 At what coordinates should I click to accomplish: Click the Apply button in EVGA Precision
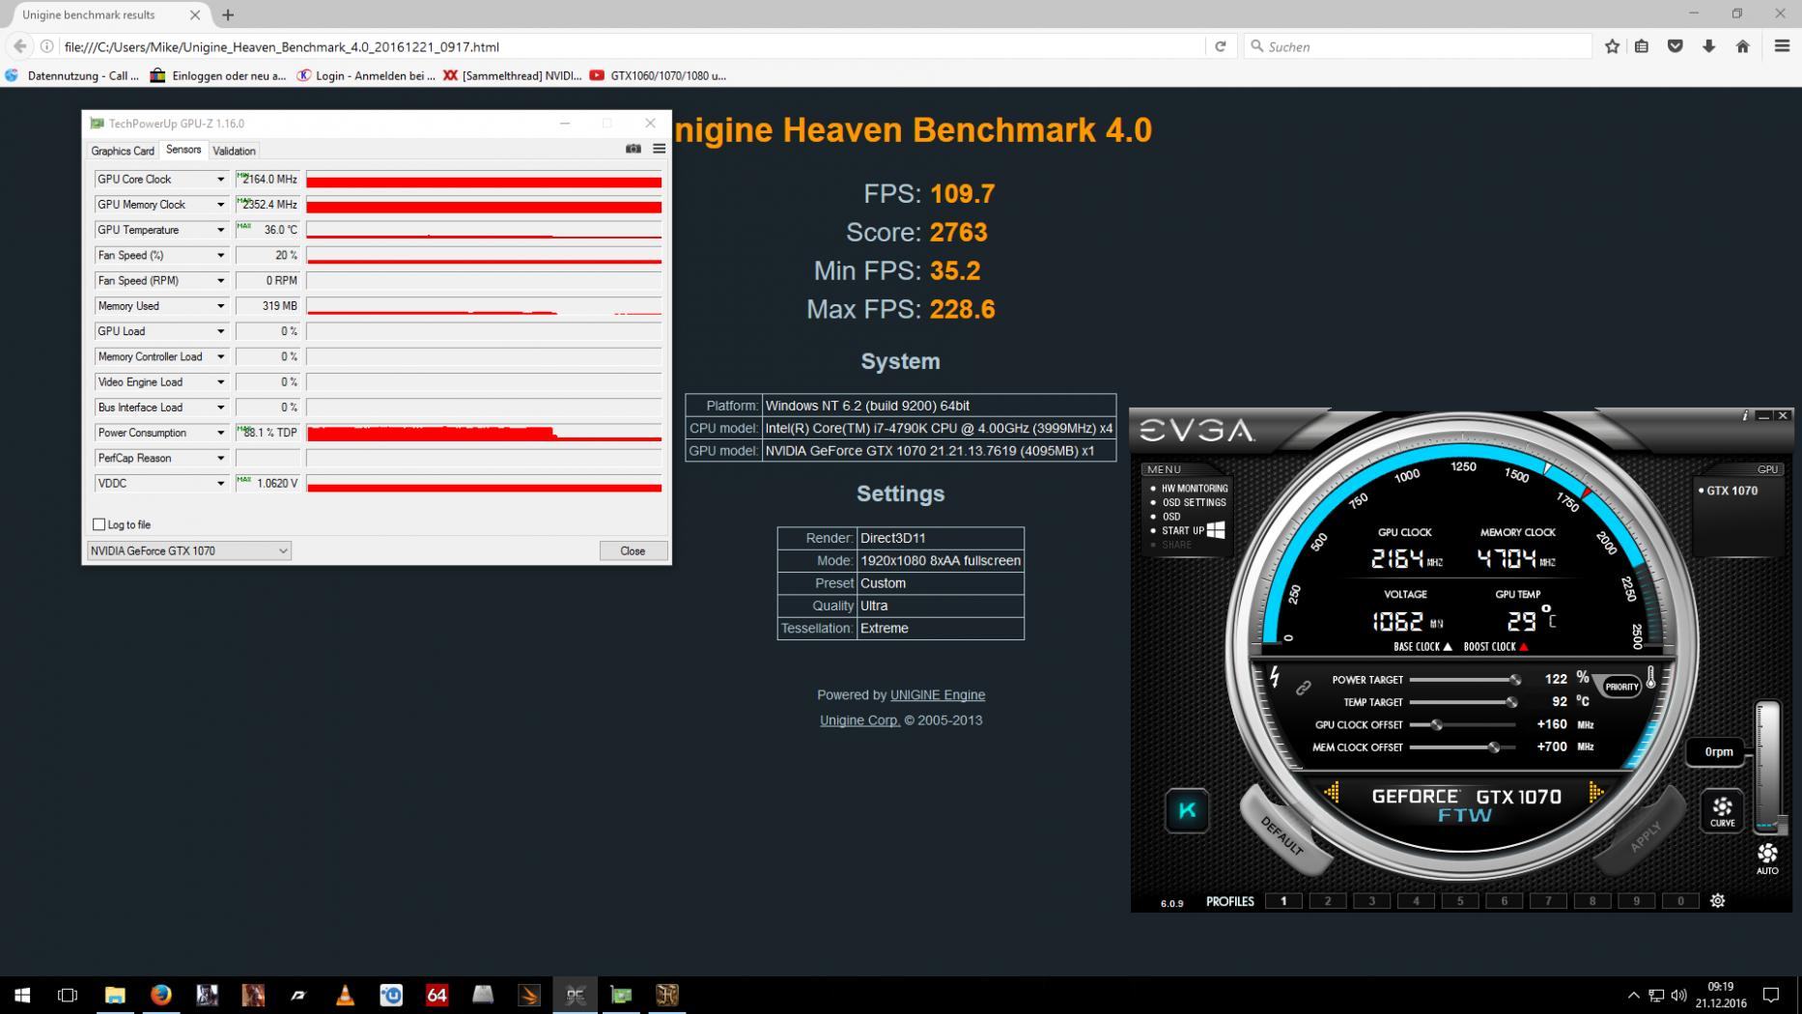tap(1645, 836)
